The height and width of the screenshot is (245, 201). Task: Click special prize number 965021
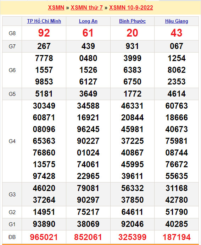tap(44, 237)
